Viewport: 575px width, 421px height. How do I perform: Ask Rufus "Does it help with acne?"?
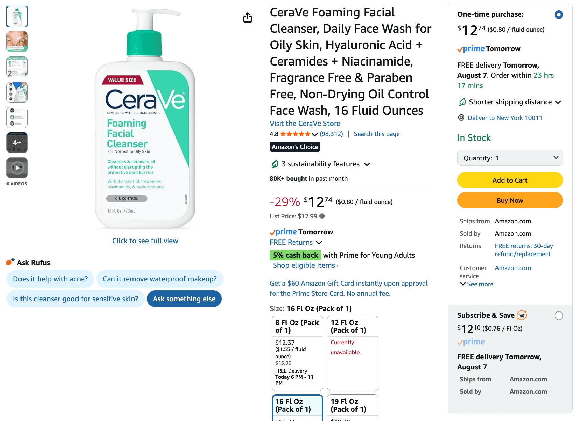coord(50,279)
